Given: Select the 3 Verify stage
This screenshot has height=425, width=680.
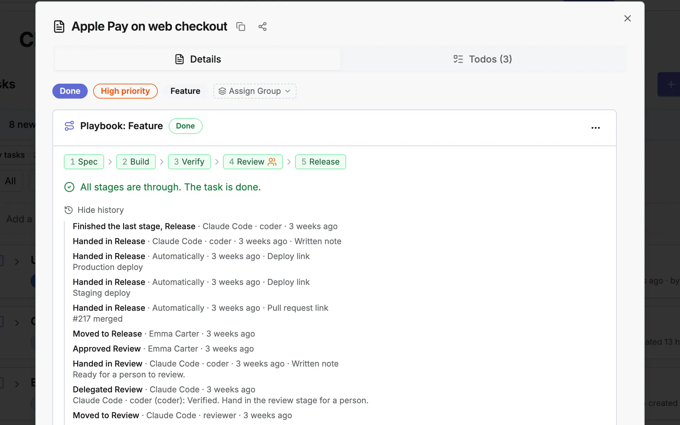Looking at the screenshot, I should [189, 162].
